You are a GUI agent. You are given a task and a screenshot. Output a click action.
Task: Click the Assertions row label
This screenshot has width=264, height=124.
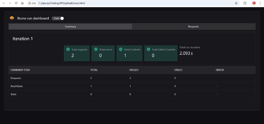click(16, 86)
